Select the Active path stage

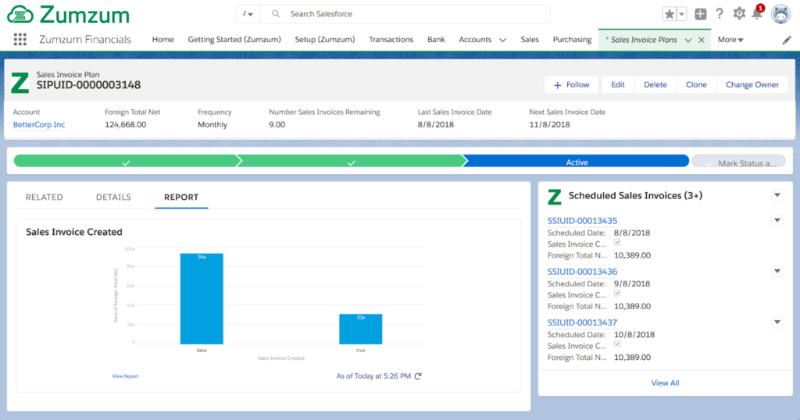click(x=577, y=162)
